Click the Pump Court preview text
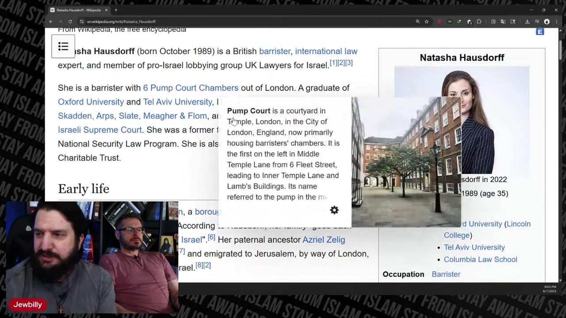This screenshot has width=566, height=318. tap(283, 154)
